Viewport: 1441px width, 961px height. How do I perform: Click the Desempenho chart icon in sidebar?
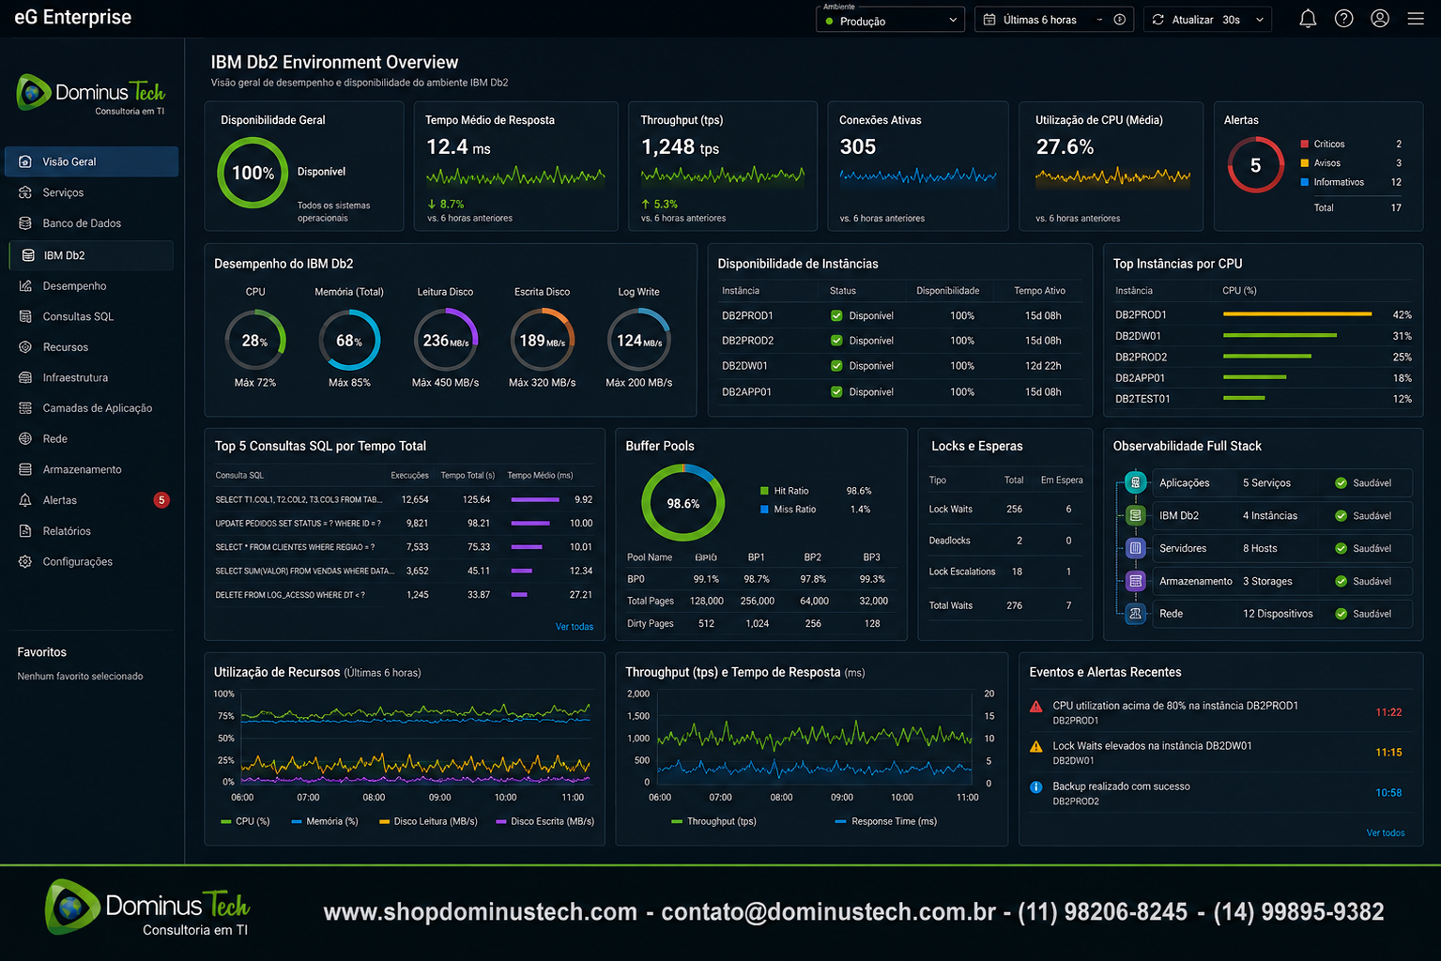25,286
